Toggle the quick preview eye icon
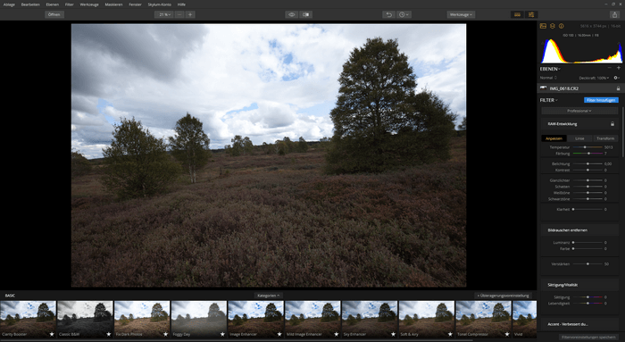This screenshot has height=342, width=625. point(292,15)
